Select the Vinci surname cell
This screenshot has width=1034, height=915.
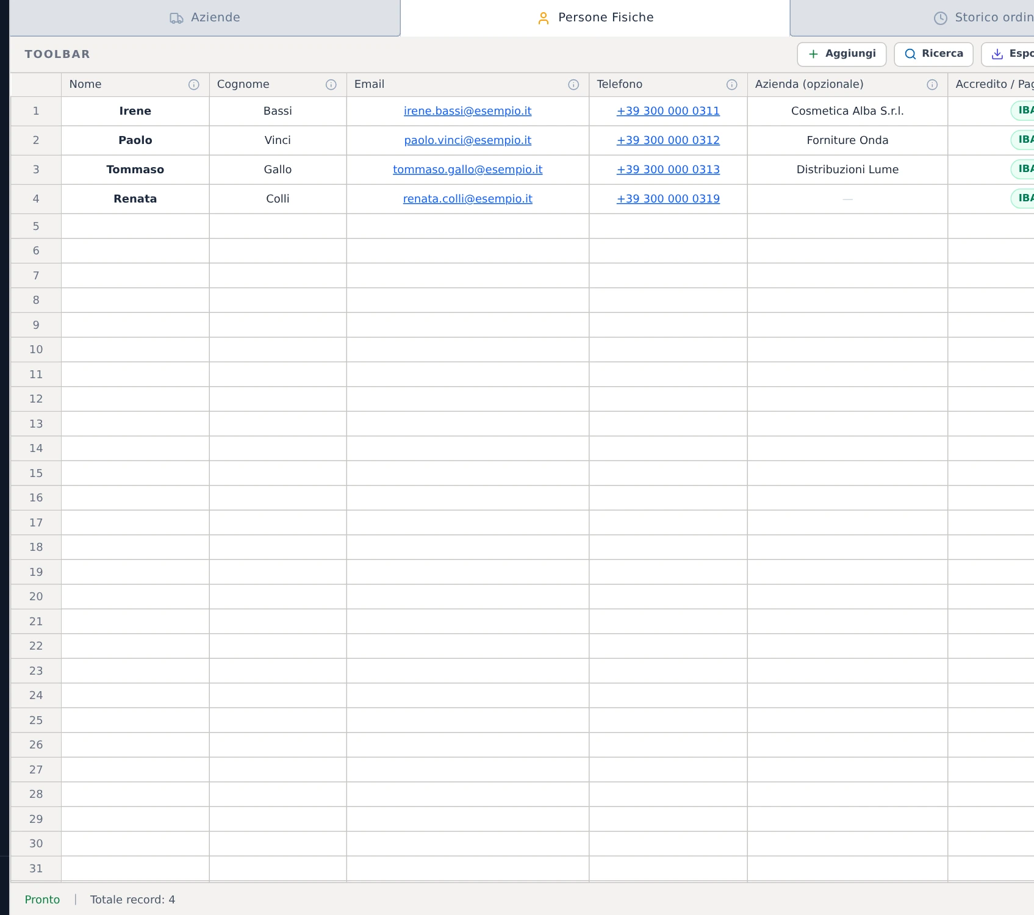tap(278, 140)
